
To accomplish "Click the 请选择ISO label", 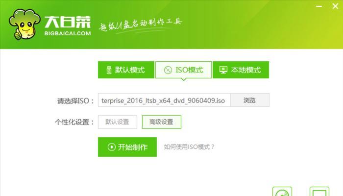I will point(75,101).
